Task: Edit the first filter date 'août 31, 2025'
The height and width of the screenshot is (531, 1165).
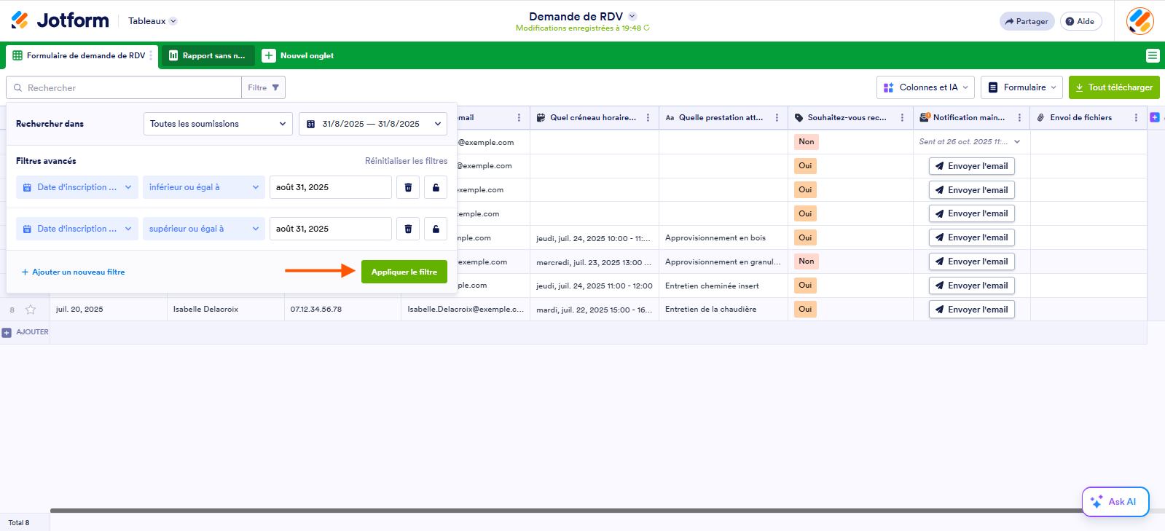Action: point(331,187)
